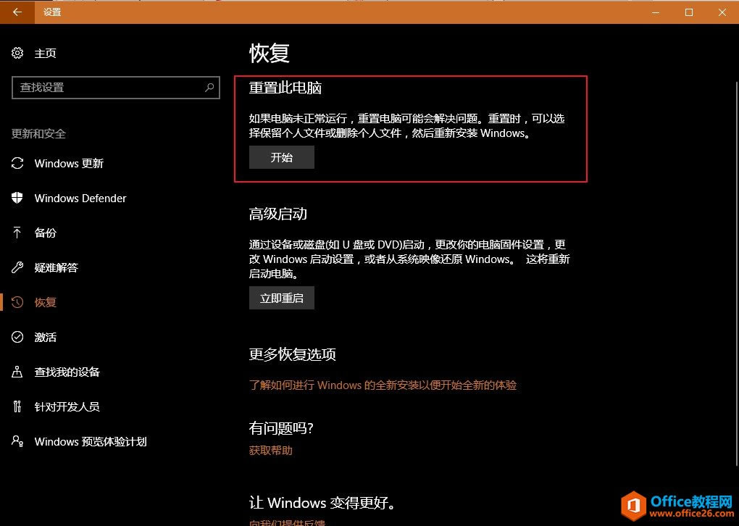
Task: Select the 备份 upload arrow icon
Action: [17, 233]
